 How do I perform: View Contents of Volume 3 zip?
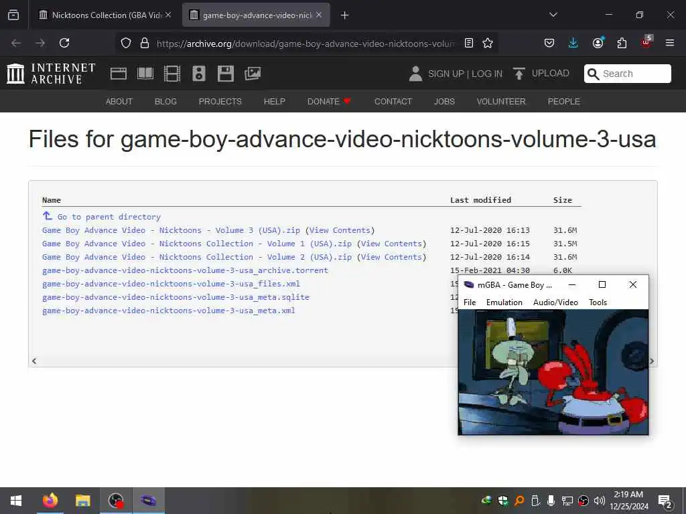(340, 230)
